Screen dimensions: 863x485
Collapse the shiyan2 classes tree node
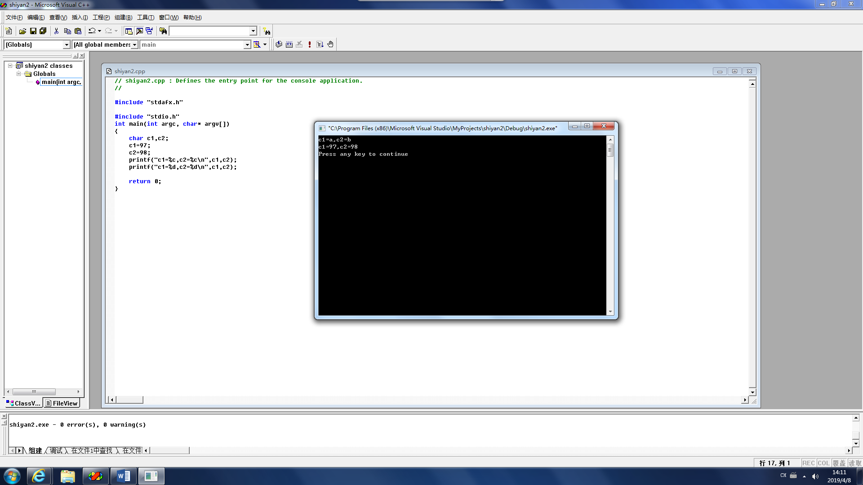click(10, 66)
